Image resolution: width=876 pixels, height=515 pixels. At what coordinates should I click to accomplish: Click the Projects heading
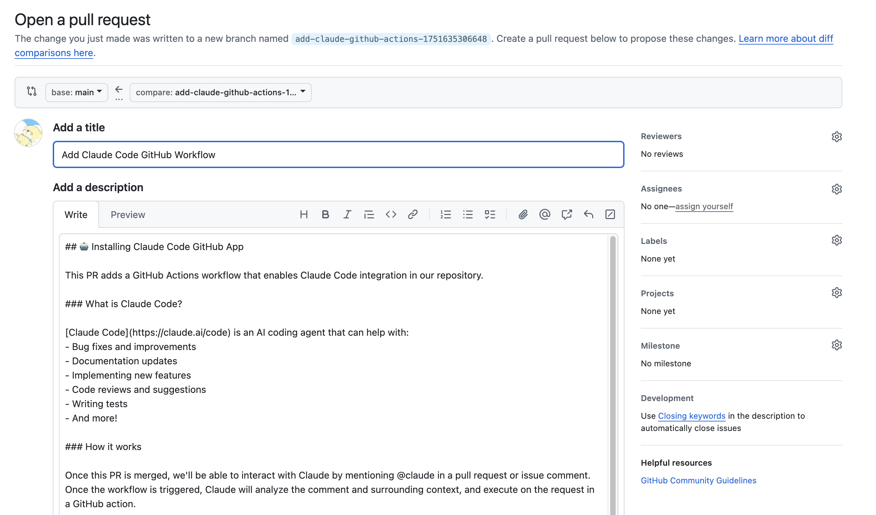657,293
